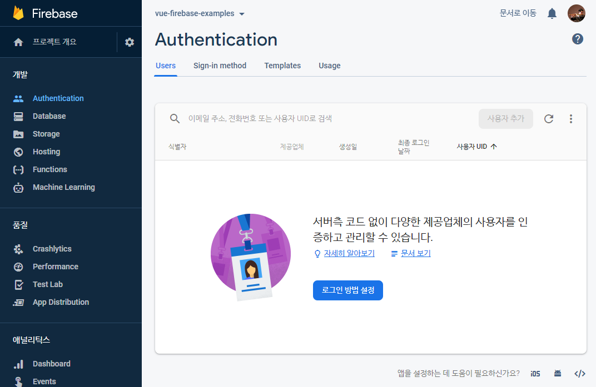Open Database in the sidebar
This screenshot has width=596, height=387.
pos(49,116)
